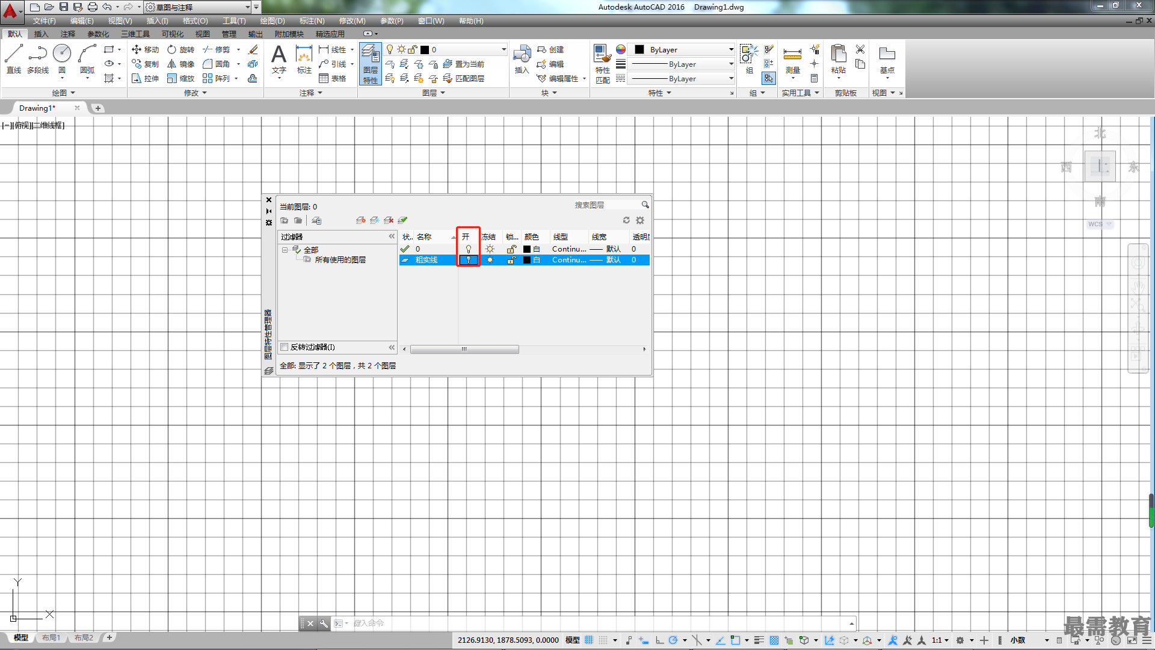Click 编辑属性 button

[558, 78]
